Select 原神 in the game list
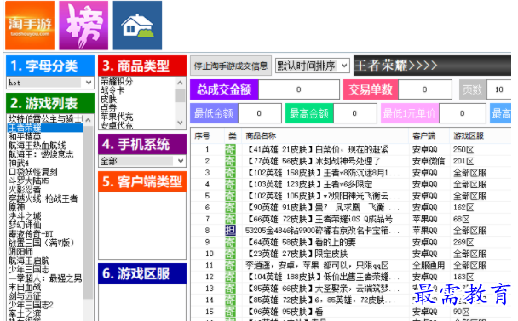 [x=16, y=207]
